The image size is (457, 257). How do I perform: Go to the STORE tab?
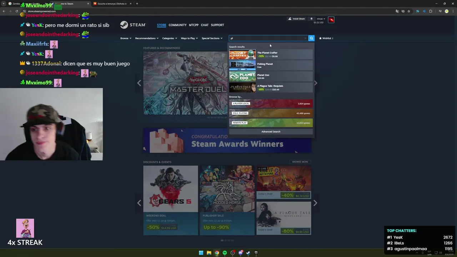[161, 25]
